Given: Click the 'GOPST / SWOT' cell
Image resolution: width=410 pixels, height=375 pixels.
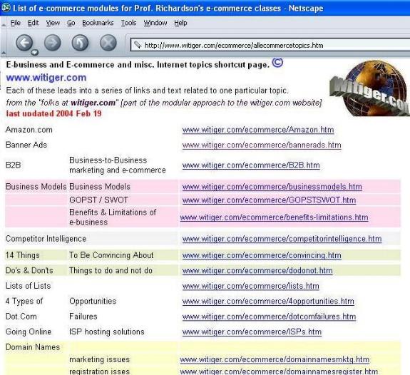Looking at the screenshot, I should click(x=98, y=200).
